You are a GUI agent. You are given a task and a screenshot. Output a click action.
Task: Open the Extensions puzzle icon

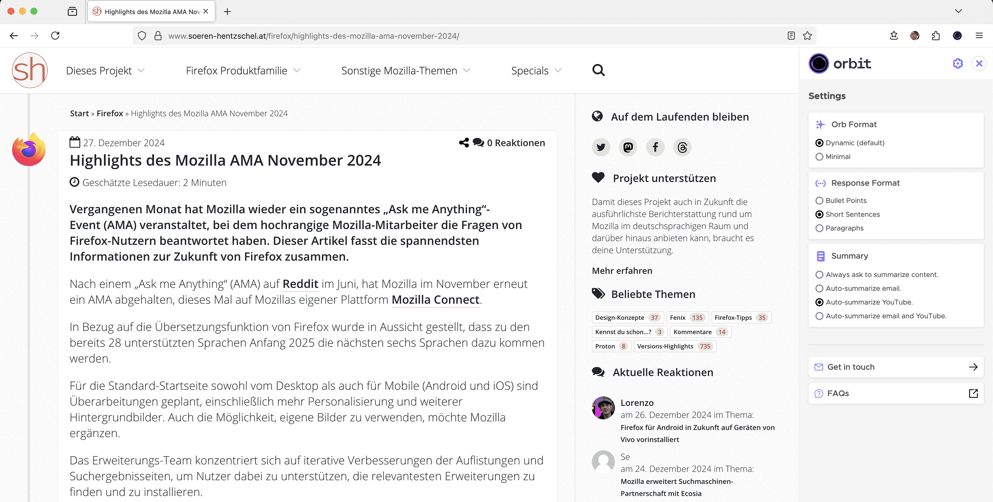936,36
